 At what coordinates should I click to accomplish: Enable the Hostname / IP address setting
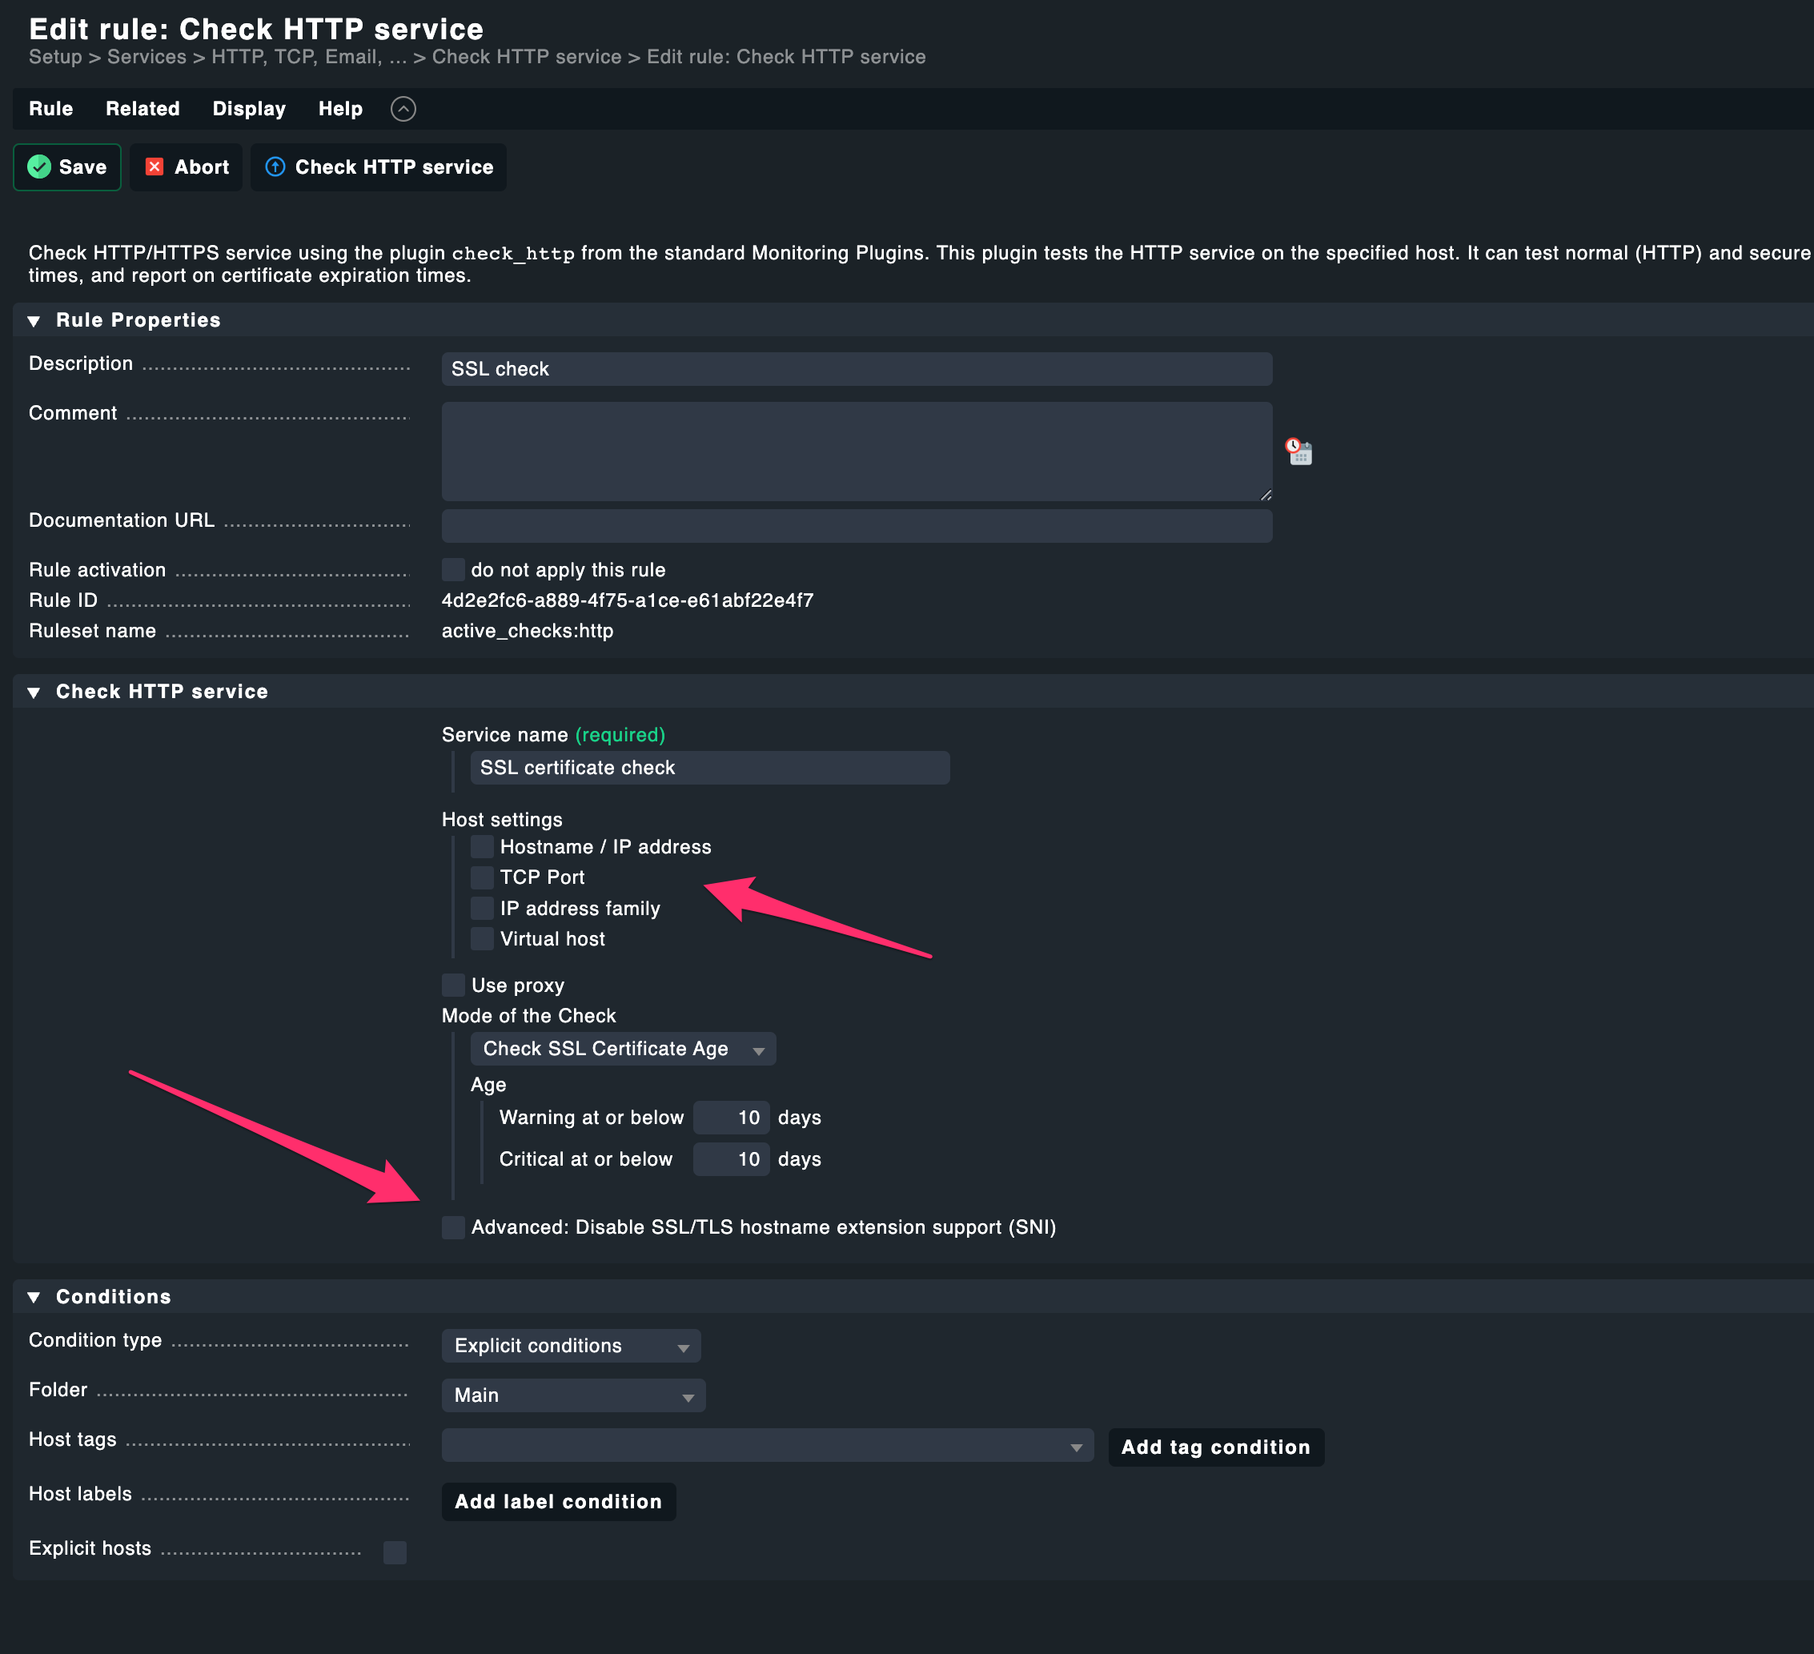482,846
